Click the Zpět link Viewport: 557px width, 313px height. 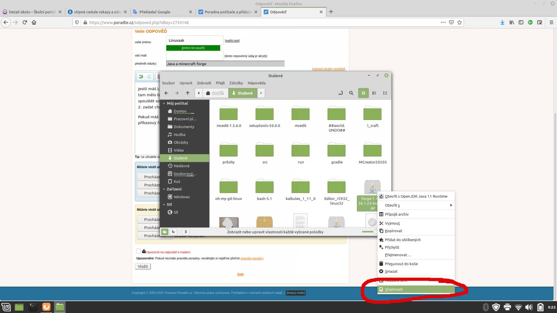[240, 274]
